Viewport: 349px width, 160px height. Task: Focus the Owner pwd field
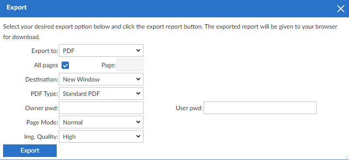click(x=101, y=108)
